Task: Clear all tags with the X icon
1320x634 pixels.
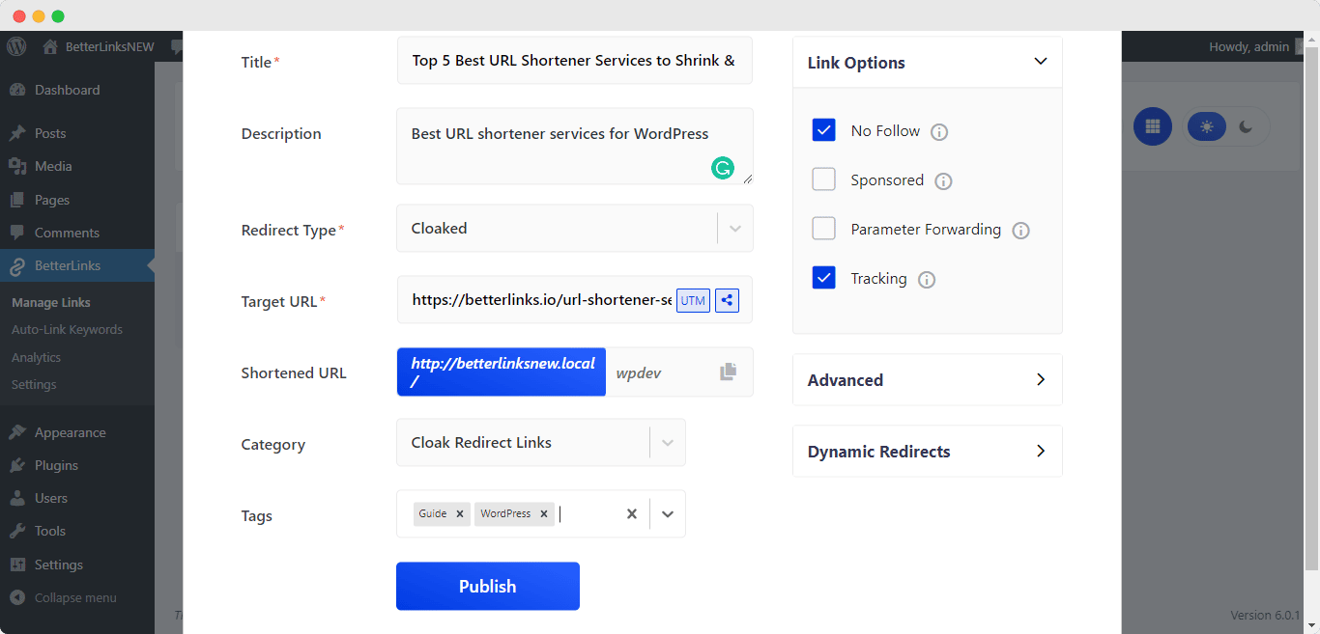Action: point(631,514)
